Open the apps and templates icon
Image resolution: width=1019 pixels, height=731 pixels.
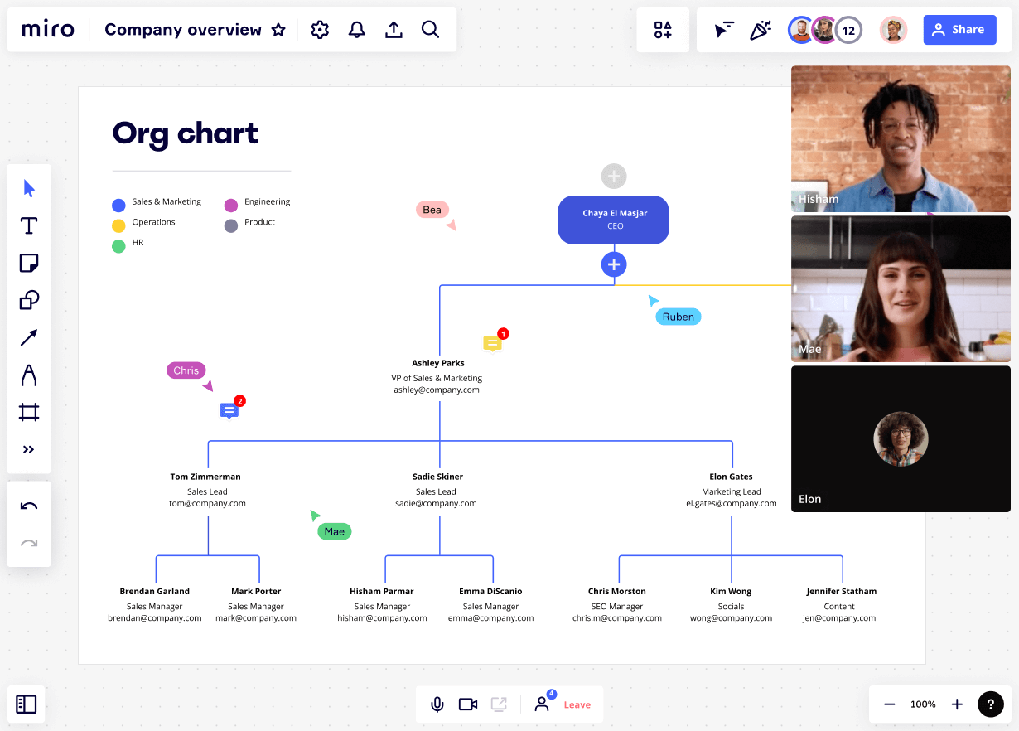point(663,30)
